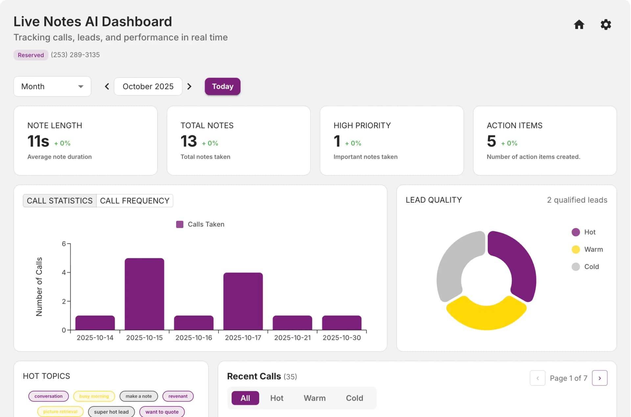Screen dimensions: 631x417
Task: Switch to the Call Statistics tab
Action: tap(59, 200)
